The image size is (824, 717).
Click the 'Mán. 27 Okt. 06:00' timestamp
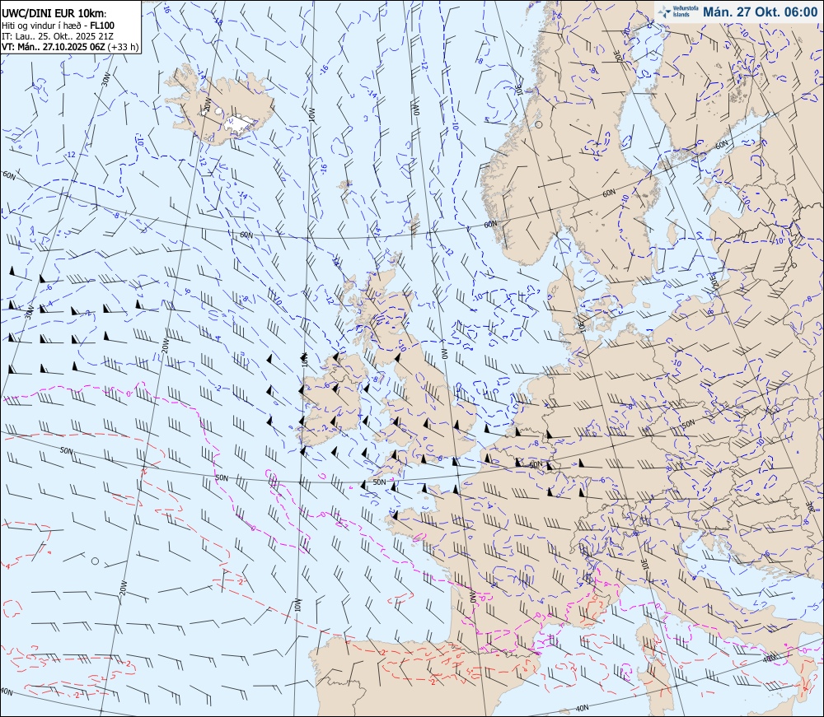pyautogui.click(x=760, y=12)
